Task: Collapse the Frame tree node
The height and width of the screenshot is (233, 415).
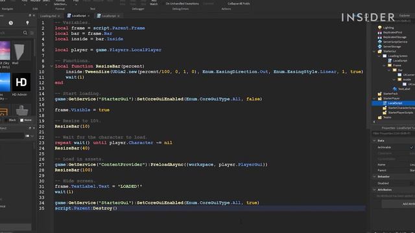Action: pos(384,65)
